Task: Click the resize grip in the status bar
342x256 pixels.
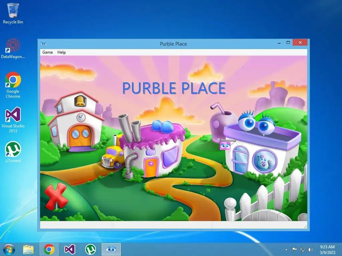Action: [x=305, y=226]
